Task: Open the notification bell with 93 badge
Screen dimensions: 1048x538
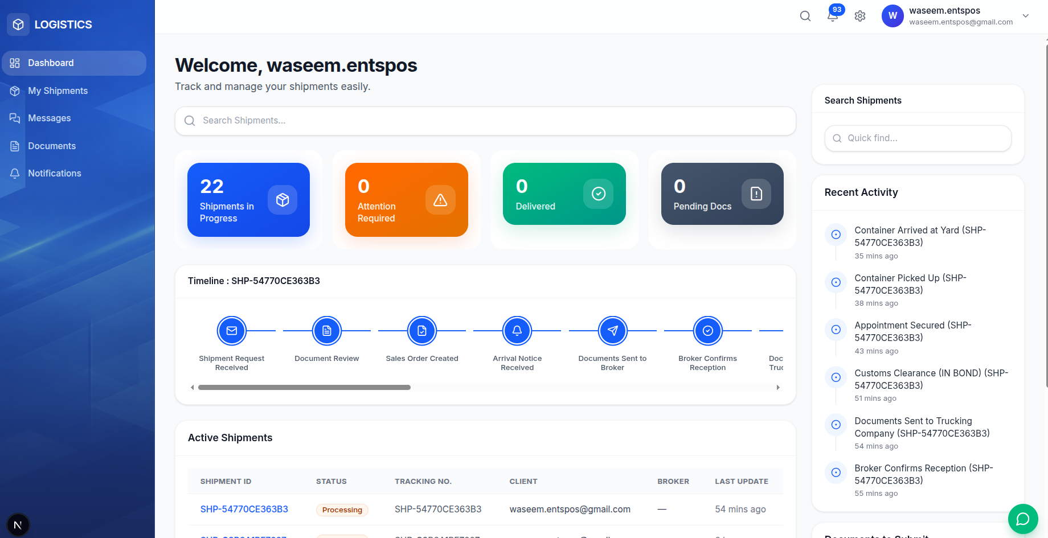Action: coord(833,15)
